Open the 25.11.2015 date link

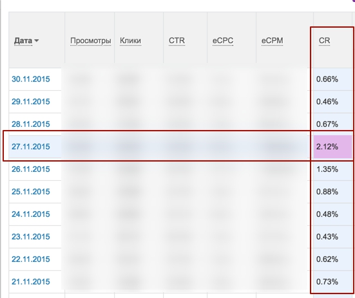pos(30,192)
